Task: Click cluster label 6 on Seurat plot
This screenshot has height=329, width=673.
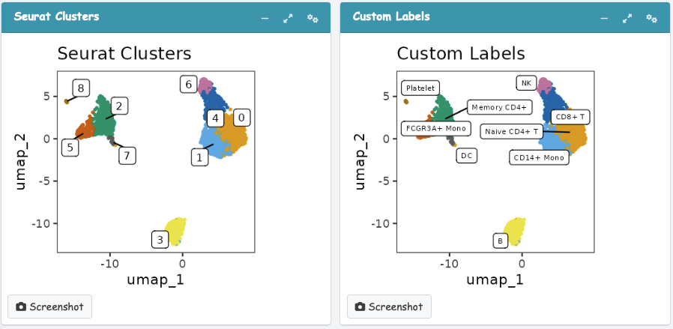Action: (x=189, y=84)
